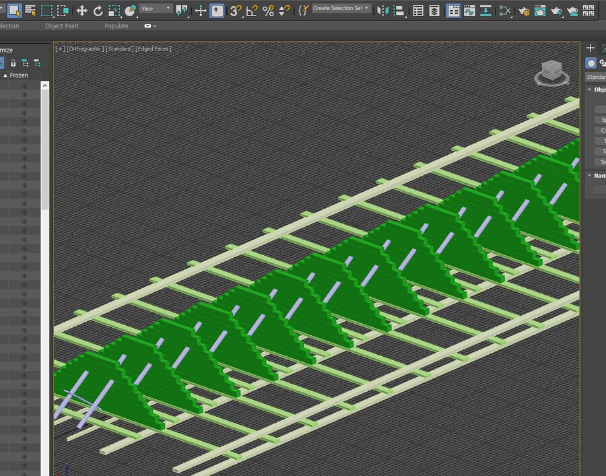Open the Render Setup teapot icon
Image resolution: width=606 pixels, height=476 pixels.
coord(523,10)
